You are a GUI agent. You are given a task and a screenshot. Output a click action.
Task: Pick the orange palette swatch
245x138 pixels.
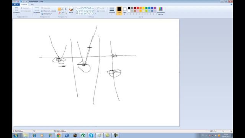tap(140, 8)
